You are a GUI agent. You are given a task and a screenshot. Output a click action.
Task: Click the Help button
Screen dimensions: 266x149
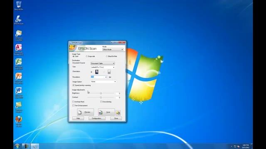coord(78,118)
